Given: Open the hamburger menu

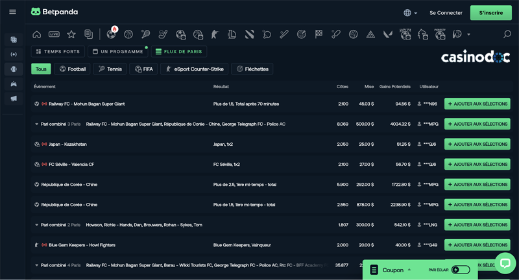Looking at the screenshot, I should coord(12,12).
